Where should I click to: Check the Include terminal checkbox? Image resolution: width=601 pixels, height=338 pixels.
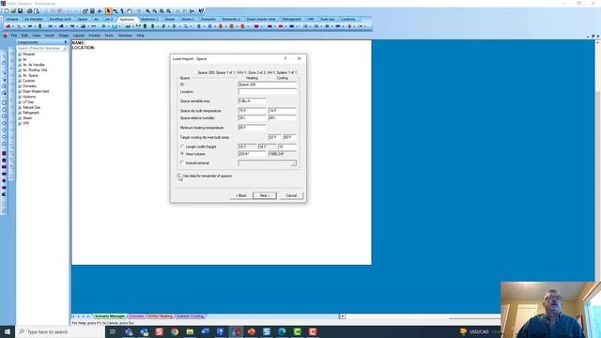[182, 162]
